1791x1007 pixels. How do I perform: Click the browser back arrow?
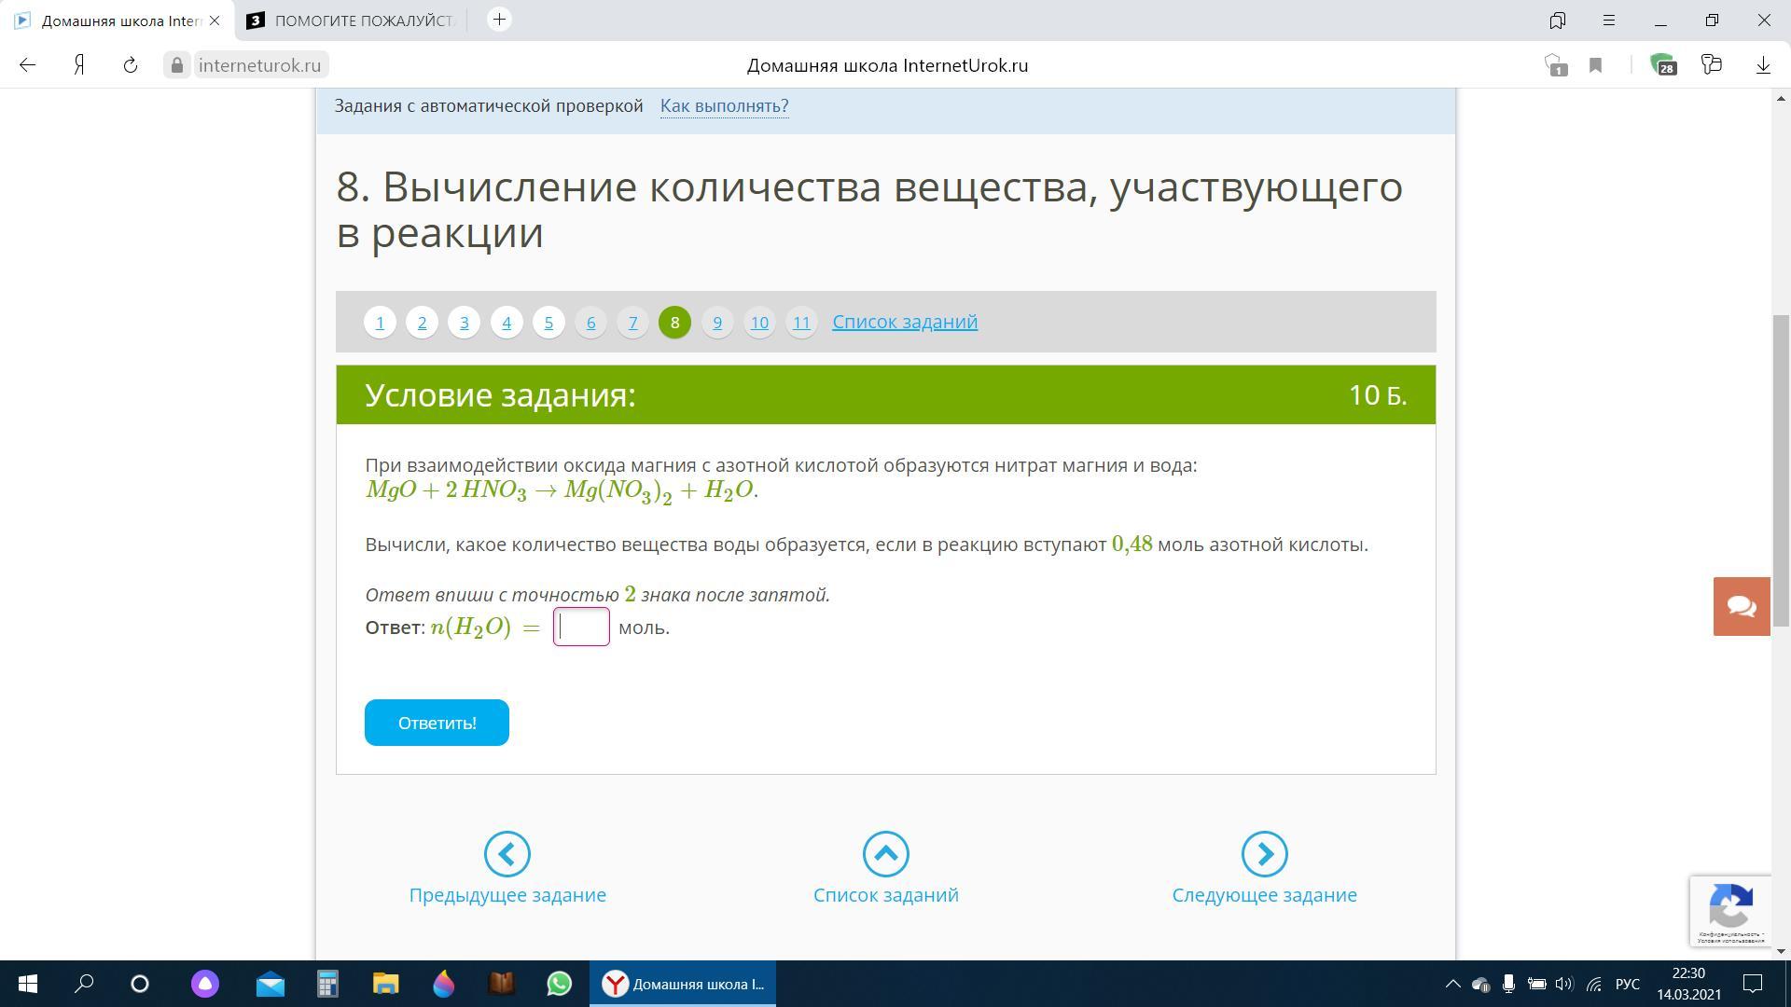pyautogui.click(x=28, y=65)
